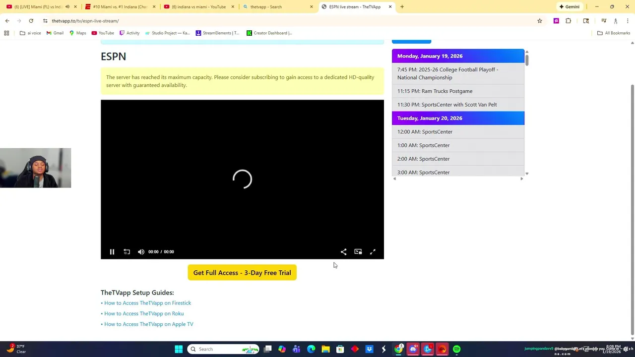Bookmark this page with the star icon

[540, 21]
